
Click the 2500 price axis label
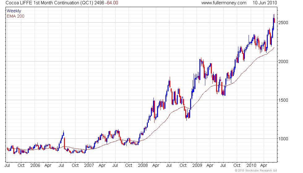(x=283, y=23)
